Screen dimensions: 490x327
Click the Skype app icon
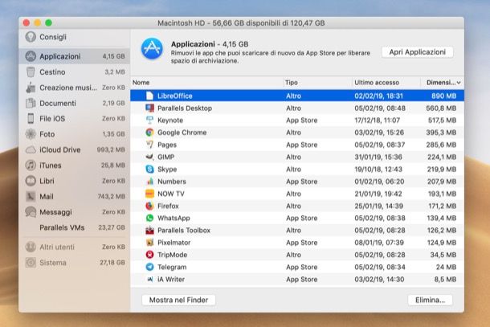149,170
